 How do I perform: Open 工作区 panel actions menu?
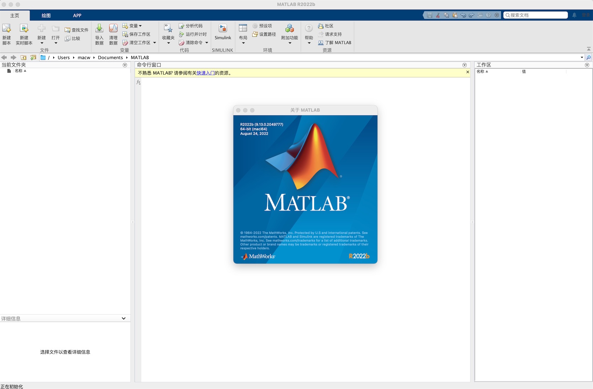pos(587,65)
